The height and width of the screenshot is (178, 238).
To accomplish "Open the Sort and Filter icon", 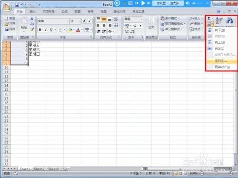I will 219,20.
